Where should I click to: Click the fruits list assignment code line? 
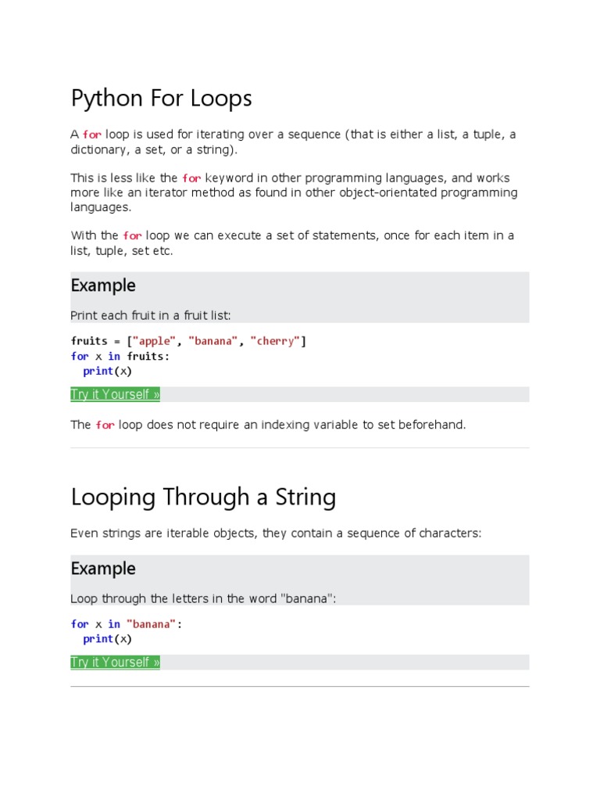coord(188,341)
